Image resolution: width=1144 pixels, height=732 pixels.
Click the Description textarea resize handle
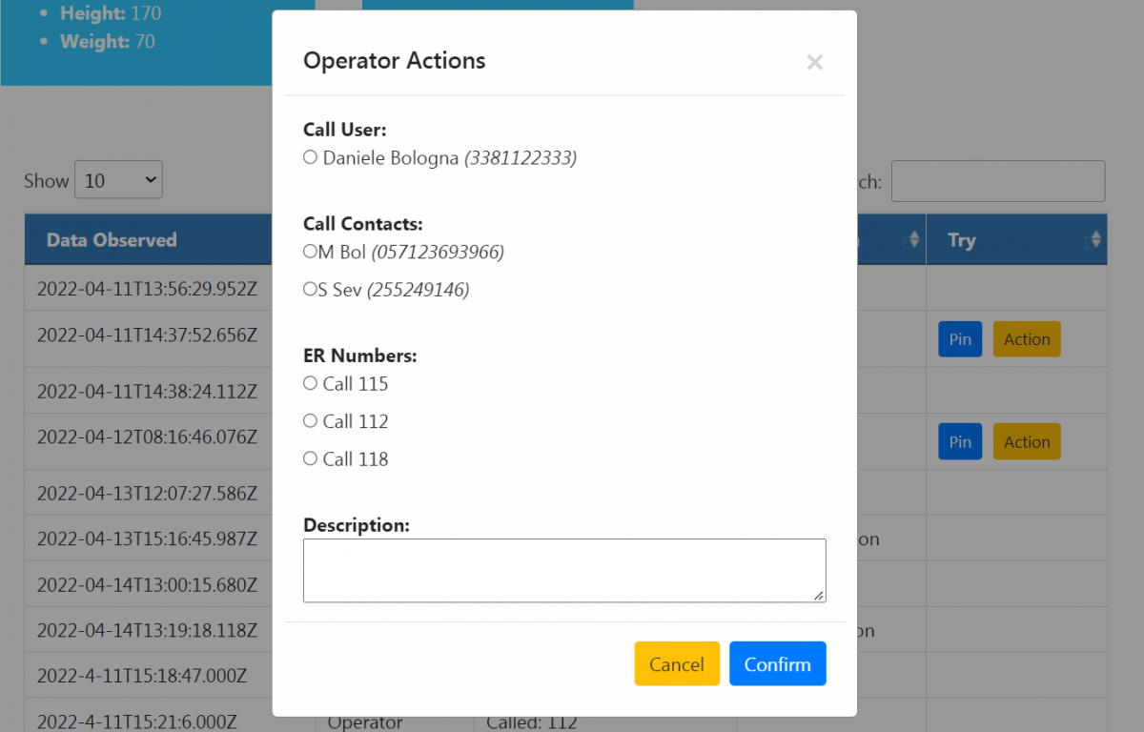coord(819,596)
